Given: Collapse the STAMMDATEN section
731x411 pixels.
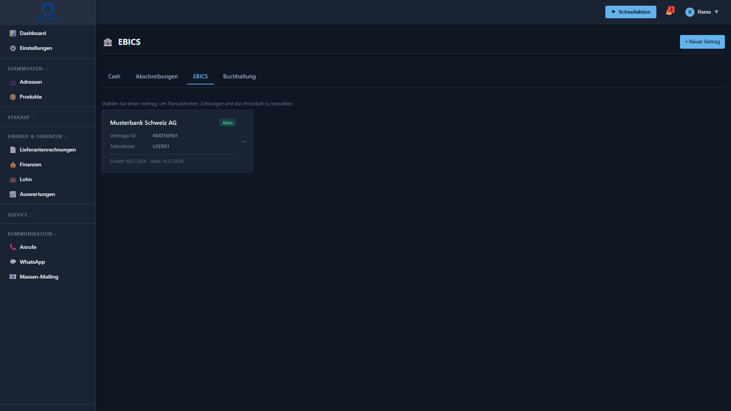Looking at the screenshot, I should 27,69.
